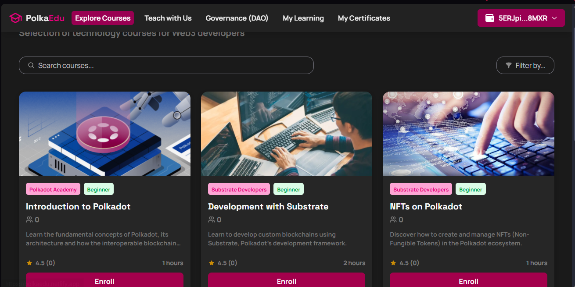Open the Introduction to Polkadot title
The height and width of the screenshot is (287, 575).
(x=78, y=206)
